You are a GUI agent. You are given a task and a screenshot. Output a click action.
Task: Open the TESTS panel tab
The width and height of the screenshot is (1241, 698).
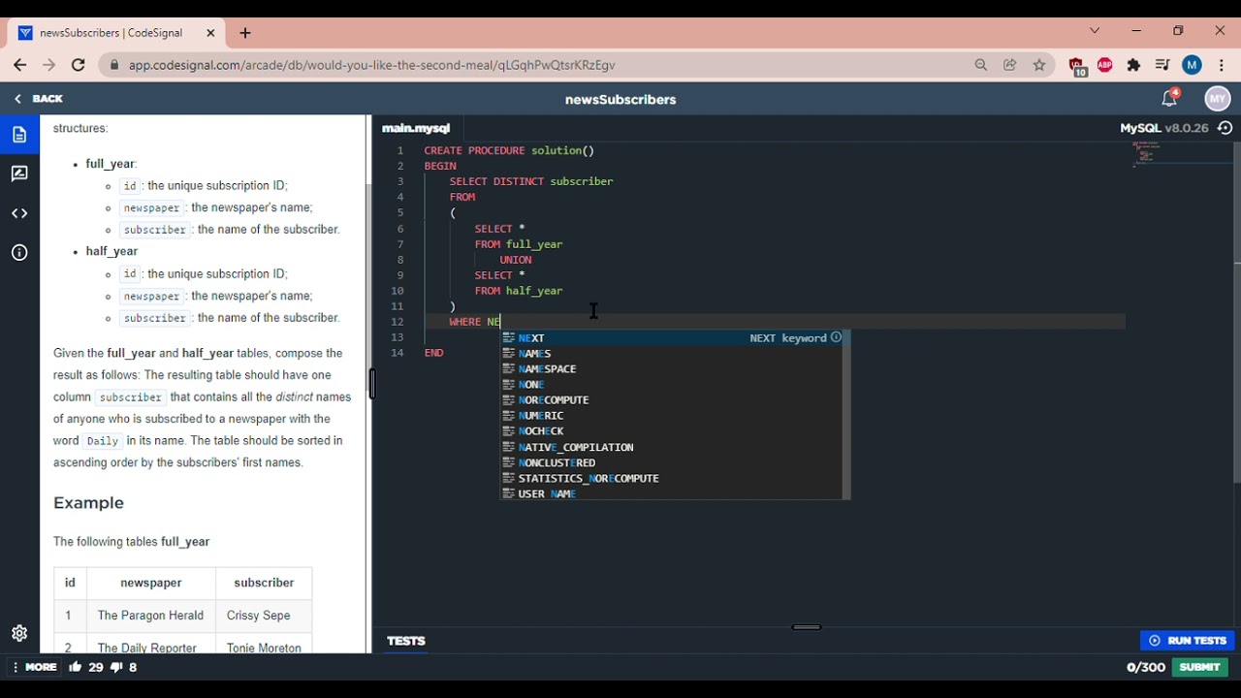406,641
